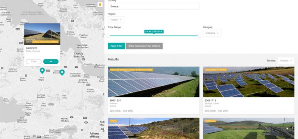Open the Region dropdown

coord(116,20)
